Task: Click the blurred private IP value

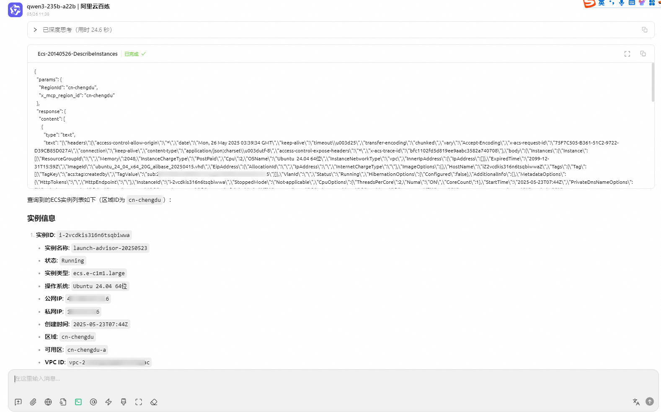Action: (83, 312)
